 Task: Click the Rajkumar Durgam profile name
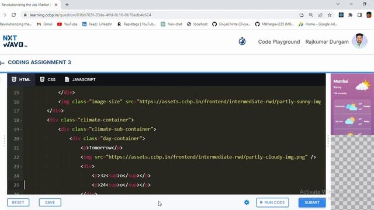coord(327,41)
